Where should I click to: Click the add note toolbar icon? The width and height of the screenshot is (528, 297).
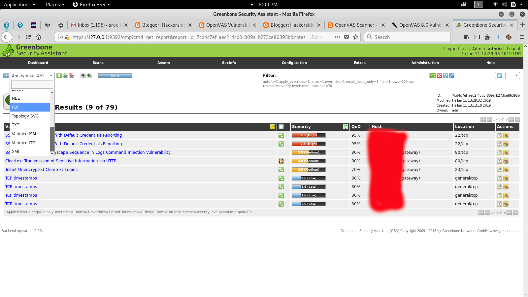point(65,76)
